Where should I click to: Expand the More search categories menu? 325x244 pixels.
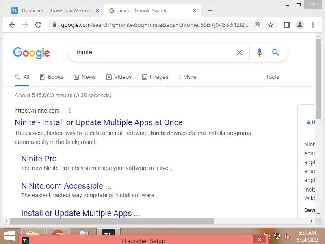point(187,77)
